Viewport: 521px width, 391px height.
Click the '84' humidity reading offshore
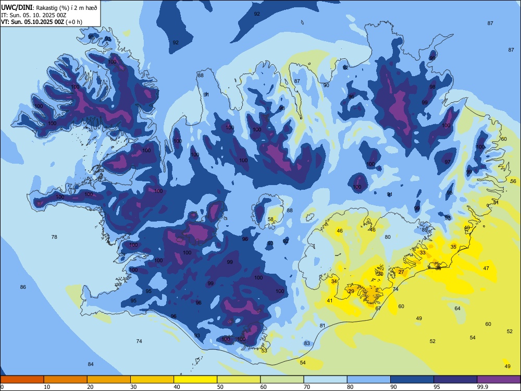pyautogui.click(x=91, y=364)
